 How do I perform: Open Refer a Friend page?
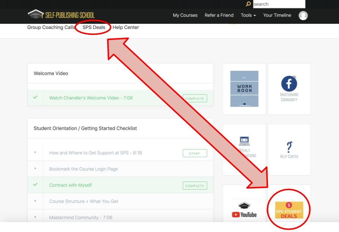tap(219, 15)
